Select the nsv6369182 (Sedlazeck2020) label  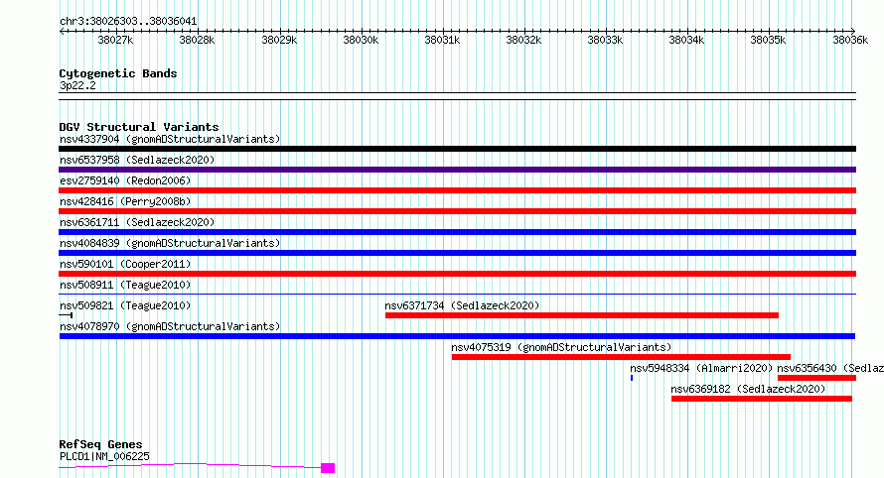(x=748, y=389)
